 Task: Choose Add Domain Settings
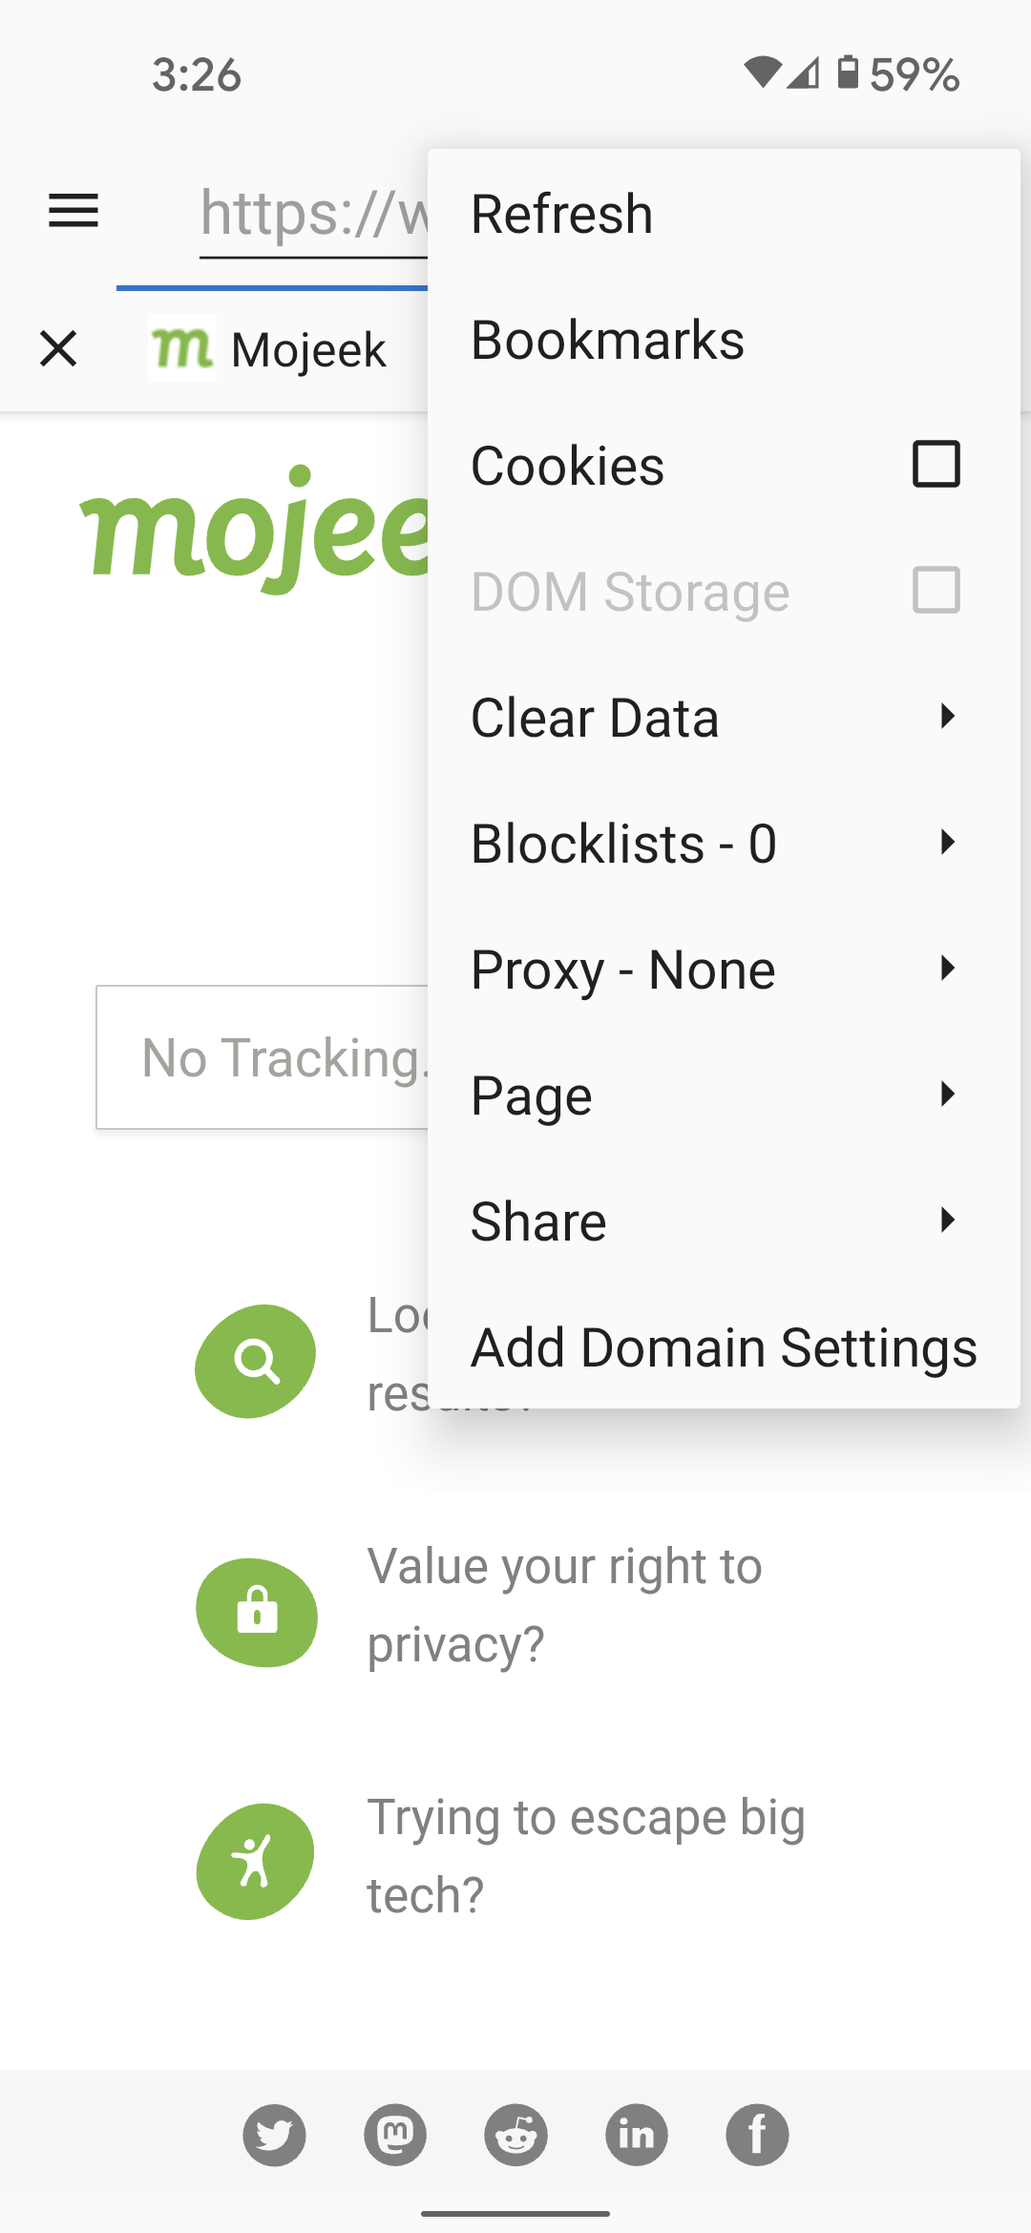[x=724, y=1347]
